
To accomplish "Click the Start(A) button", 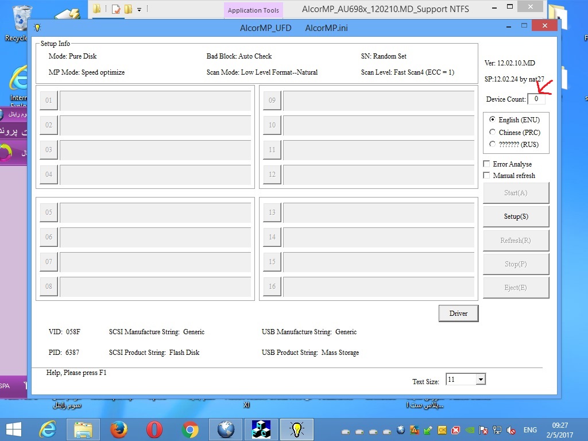I will coord(516,193).
